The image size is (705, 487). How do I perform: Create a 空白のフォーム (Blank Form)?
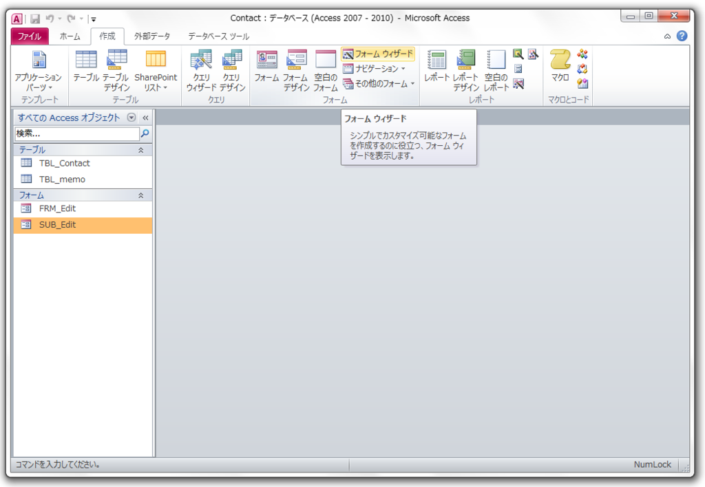(x=326, y=71)
